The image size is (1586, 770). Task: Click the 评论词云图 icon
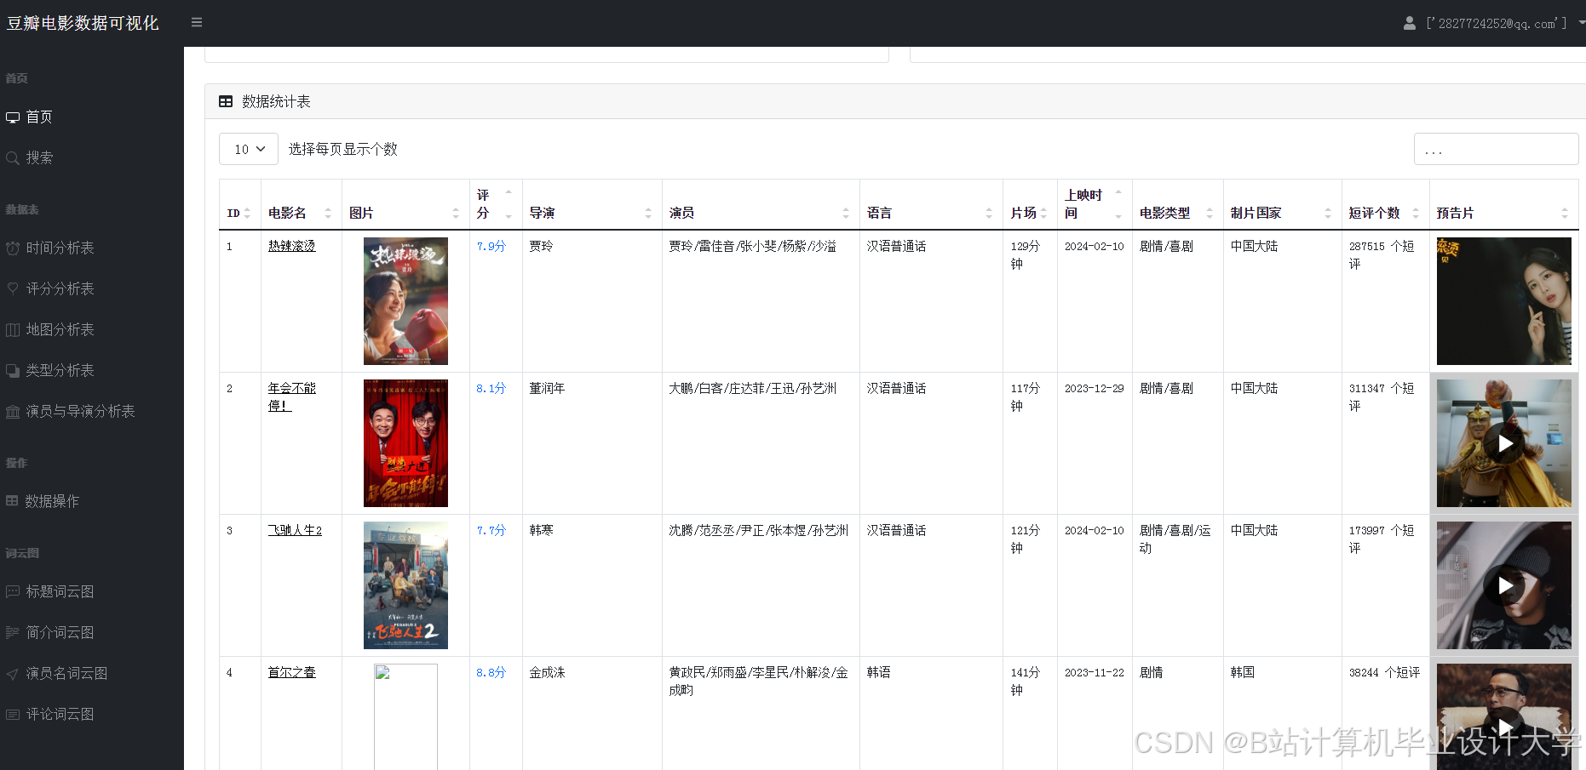13,715
